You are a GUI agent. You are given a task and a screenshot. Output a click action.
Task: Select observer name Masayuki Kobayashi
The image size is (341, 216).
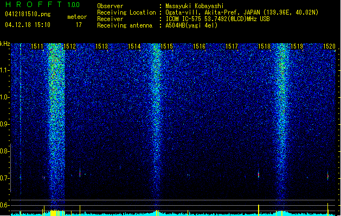point(195,6)
